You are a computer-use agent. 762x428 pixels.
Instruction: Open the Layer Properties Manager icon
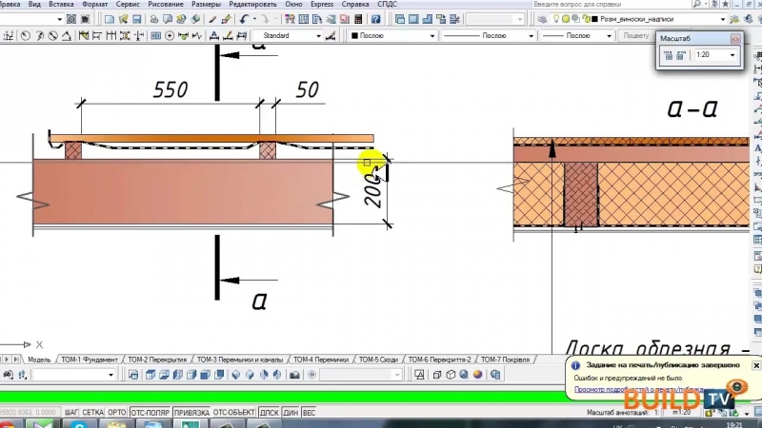pyautogui.click(x=543, y=19)
